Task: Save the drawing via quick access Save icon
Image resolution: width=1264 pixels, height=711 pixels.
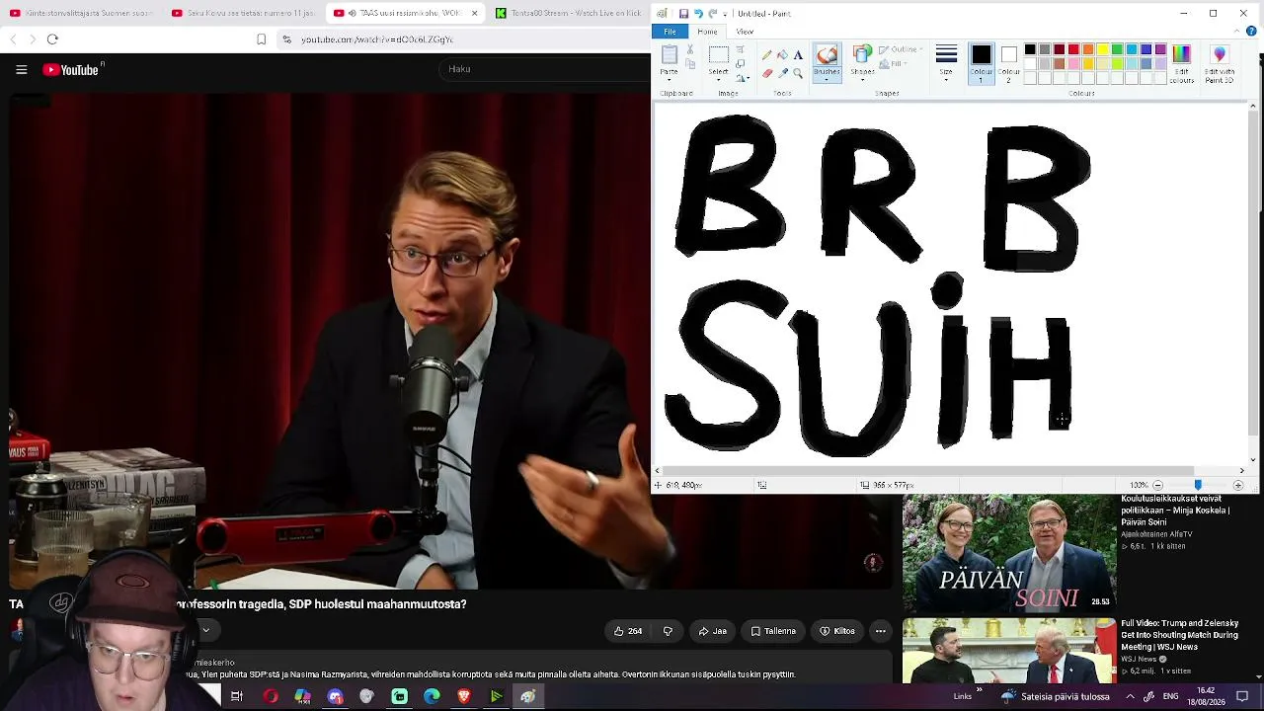Action: point(683,14)
